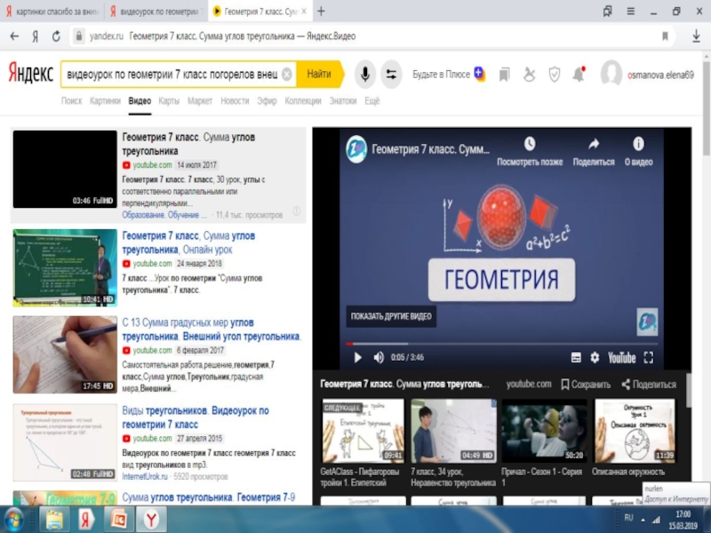Click the RU language indicator in tray

[x=628, y=518]
